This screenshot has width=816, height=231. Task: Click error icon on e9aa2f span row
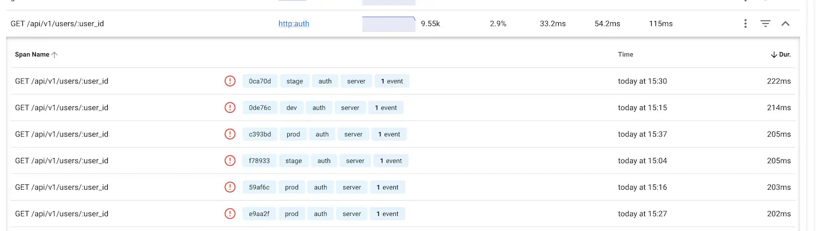point(230,214)
